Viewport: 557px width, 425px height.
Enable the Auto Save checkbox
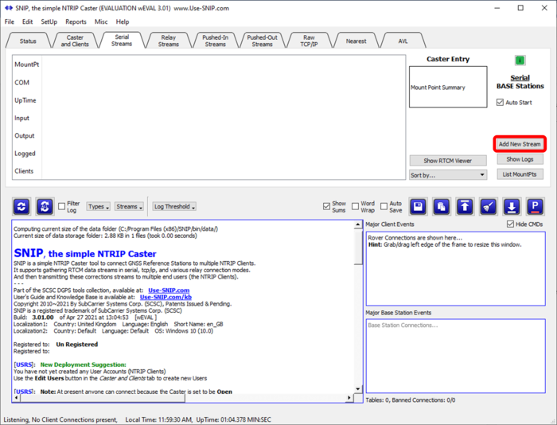384,206
